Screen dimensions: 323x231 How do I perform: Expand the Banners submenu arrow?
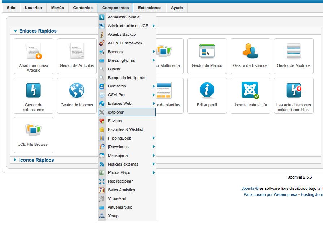click(154, 52)
